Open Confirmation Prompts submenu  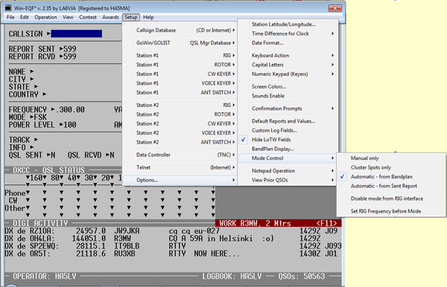(288, 109)
